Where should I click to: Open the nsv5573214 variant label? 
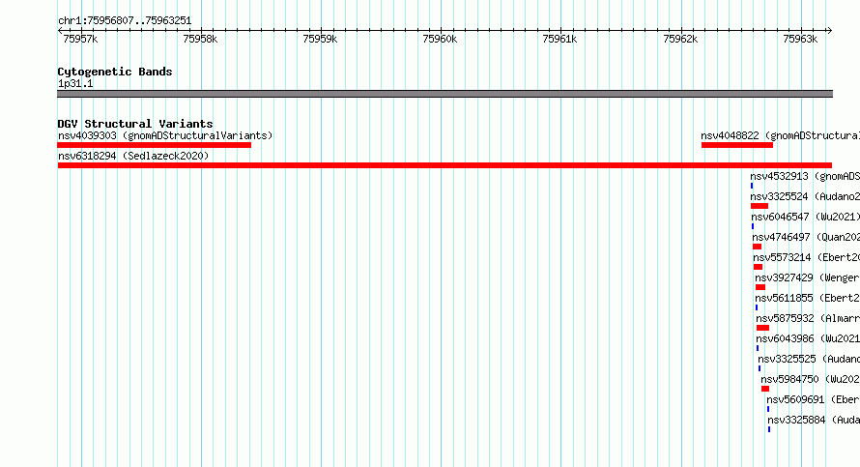(x=806, y=257)
